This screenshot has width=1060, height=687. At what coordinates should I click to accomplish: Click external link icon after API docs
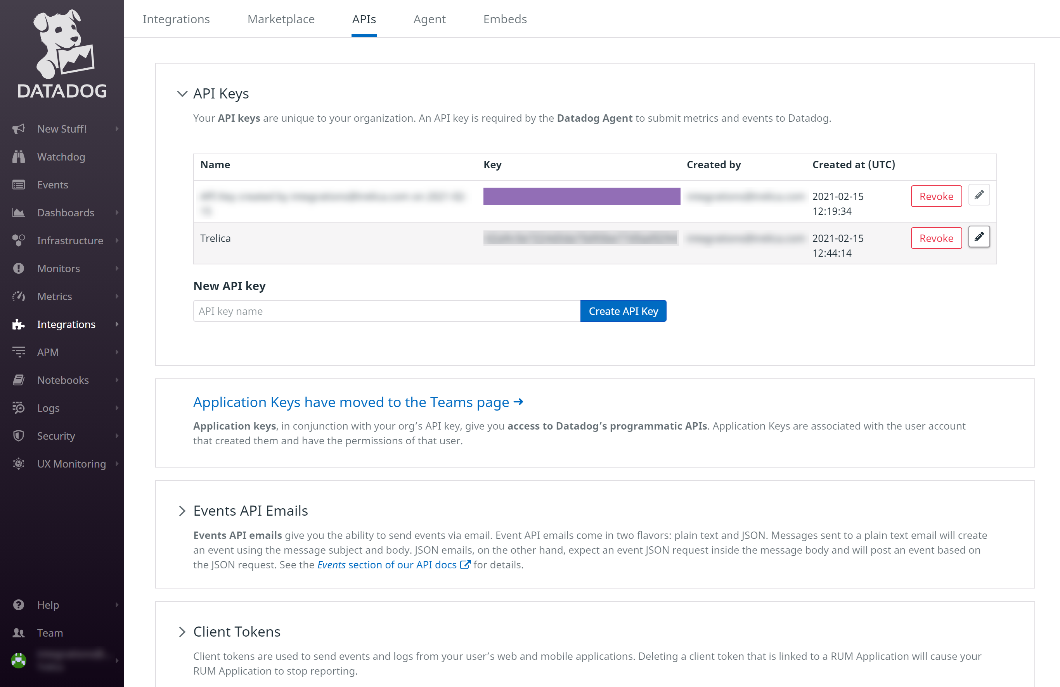[x=465, y=564]
